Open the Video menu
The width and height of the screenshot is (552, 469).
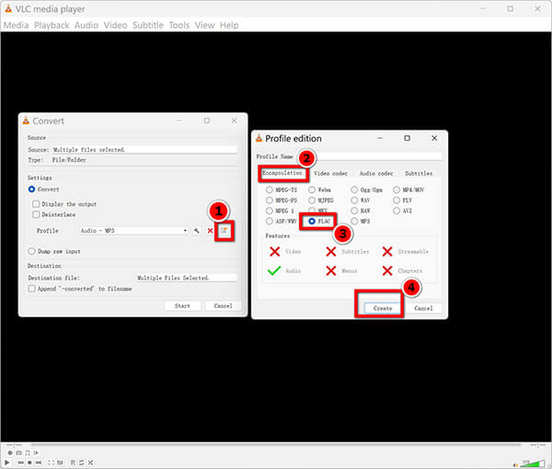point(116,26)
